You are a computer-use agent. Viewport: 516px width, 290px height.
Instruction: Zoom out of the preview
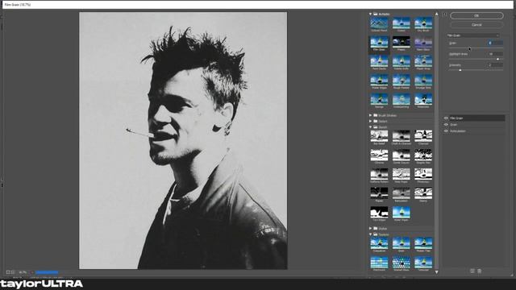pyautogui.click(x=8, y=272)
